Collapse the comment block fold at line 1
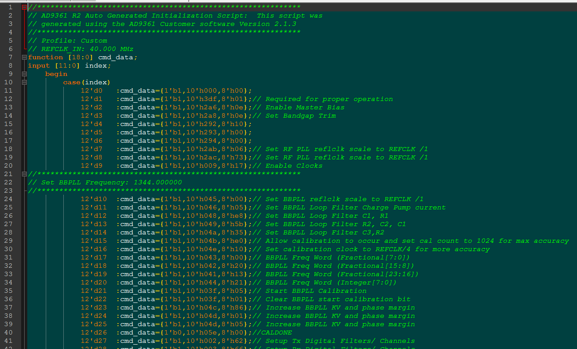This screenshot has height=349, width=577. point(24,7)
